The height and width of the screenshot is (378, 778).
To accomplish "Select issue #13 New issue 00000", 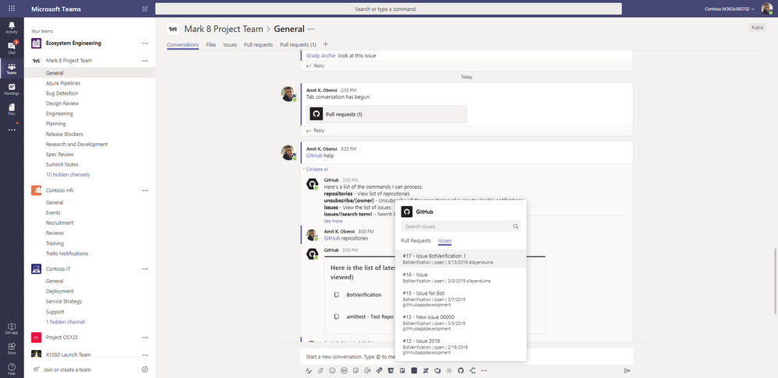I will point(461,323).
